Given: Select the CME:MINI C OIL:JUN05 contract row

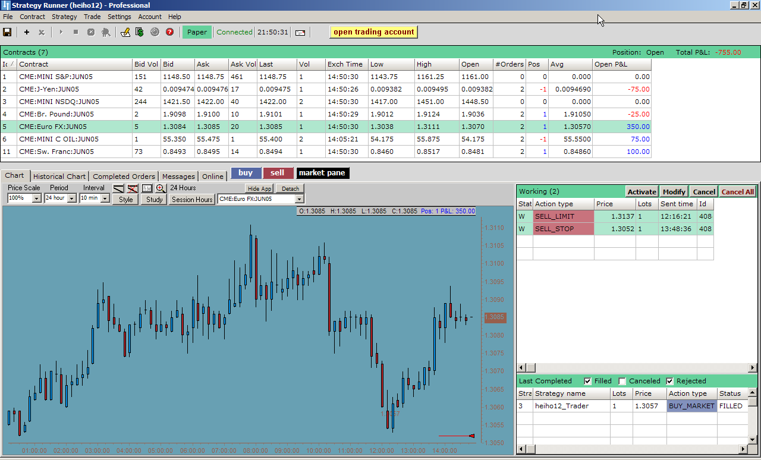Looking at the screenshot, I should [x=326, y=139].
